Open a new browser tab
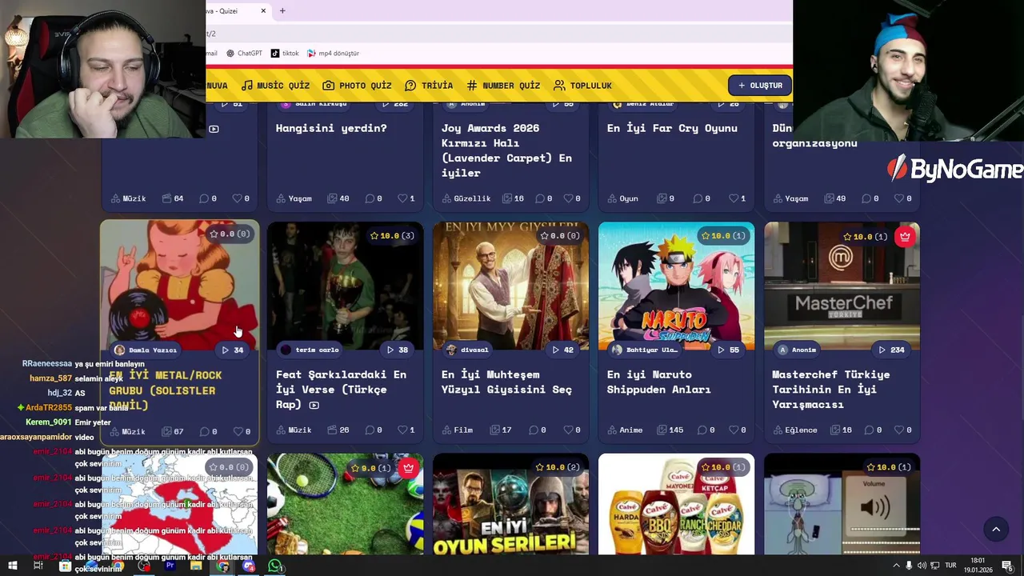Screen dimensions: 1024x576 click(282, 11)
